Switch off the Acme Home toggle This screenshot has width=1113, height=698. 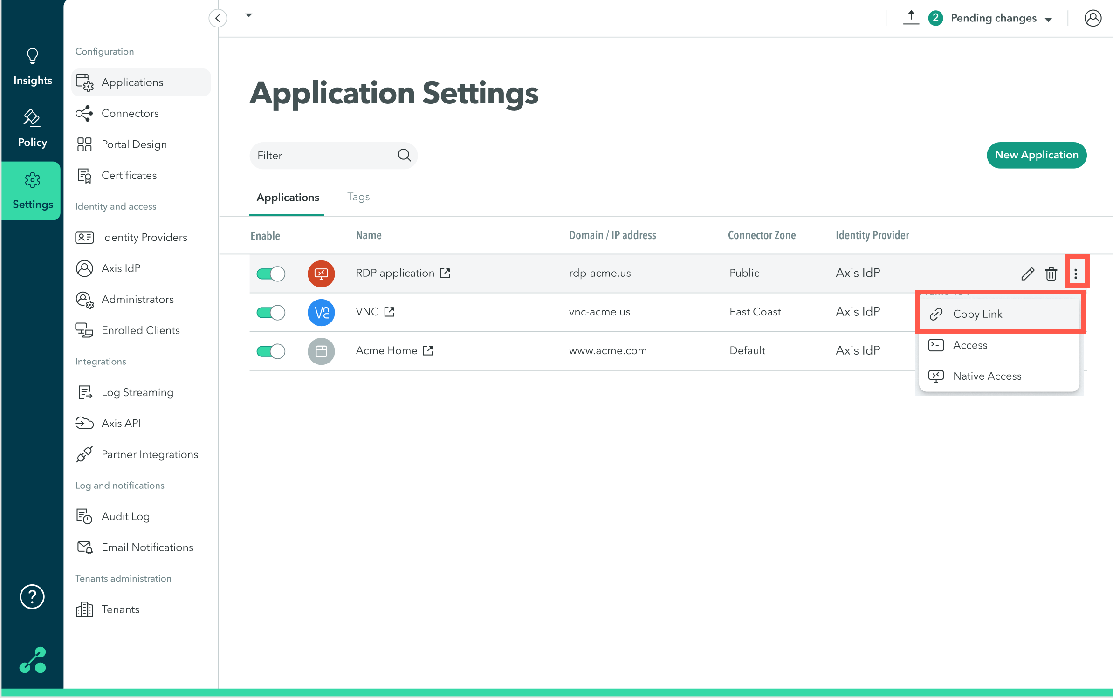point(271,351)
